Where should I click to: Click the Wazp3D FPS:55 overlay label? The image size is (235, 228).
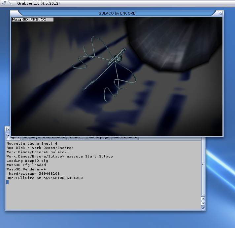(x=32, y=20)
